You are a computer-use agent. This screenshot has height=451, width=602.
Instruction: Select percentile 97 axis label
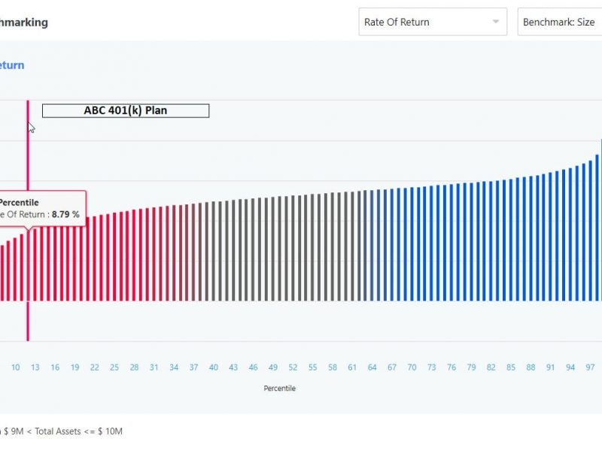590,367
